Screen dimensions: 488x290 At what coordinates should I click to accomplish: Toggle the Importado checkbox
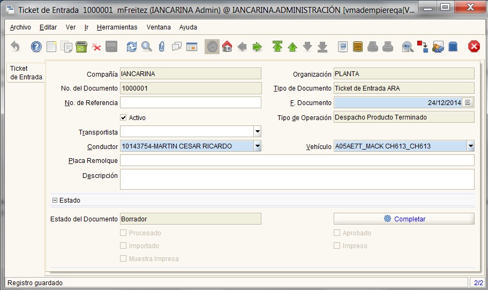pos(123,246)
